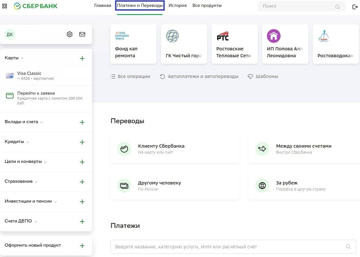Viewport: 360px width, 257px height.
Task: Click the logout icon at top right
Action: click(355, 7)
